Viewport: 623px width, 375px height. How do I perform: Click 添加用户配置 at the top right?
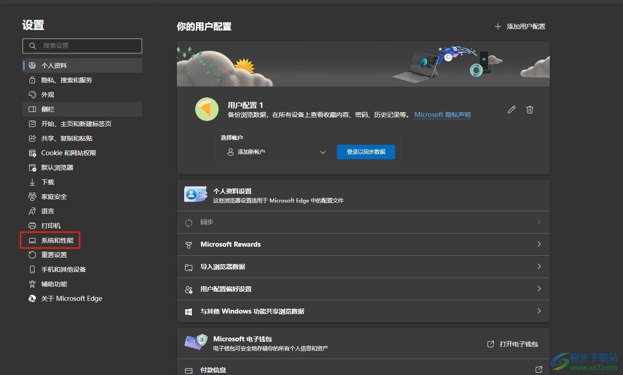(x=520, y=26)
